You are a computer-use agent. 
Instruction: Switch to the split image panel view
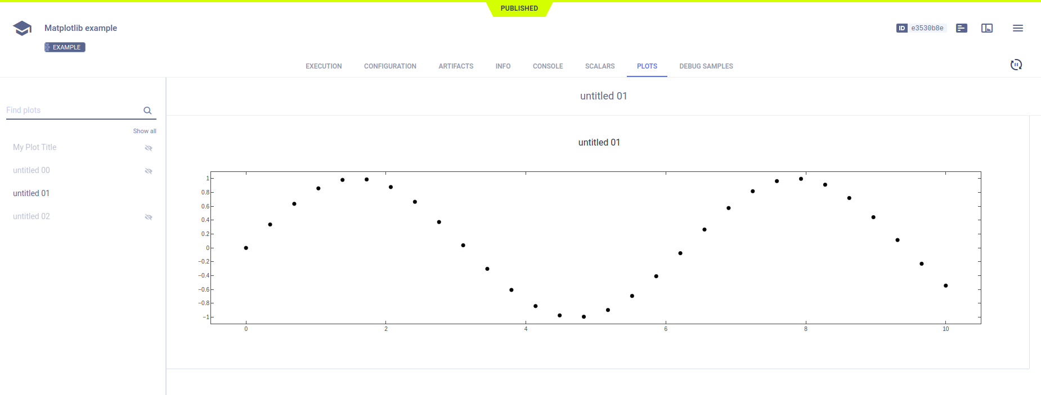click(986, 28)
